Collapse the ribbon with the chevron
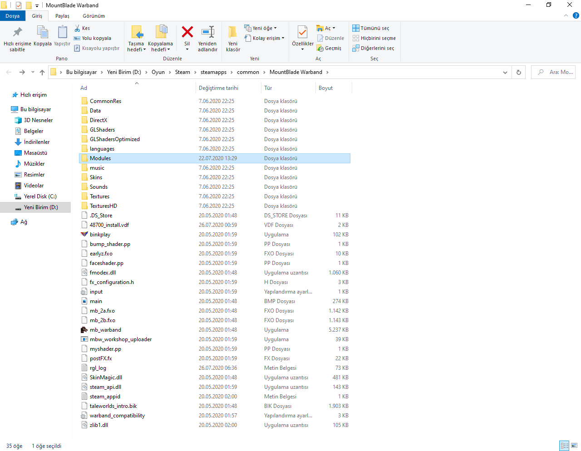Image resolution: width=581 pixels, height=451 pixels. click(x=566, y=15)
